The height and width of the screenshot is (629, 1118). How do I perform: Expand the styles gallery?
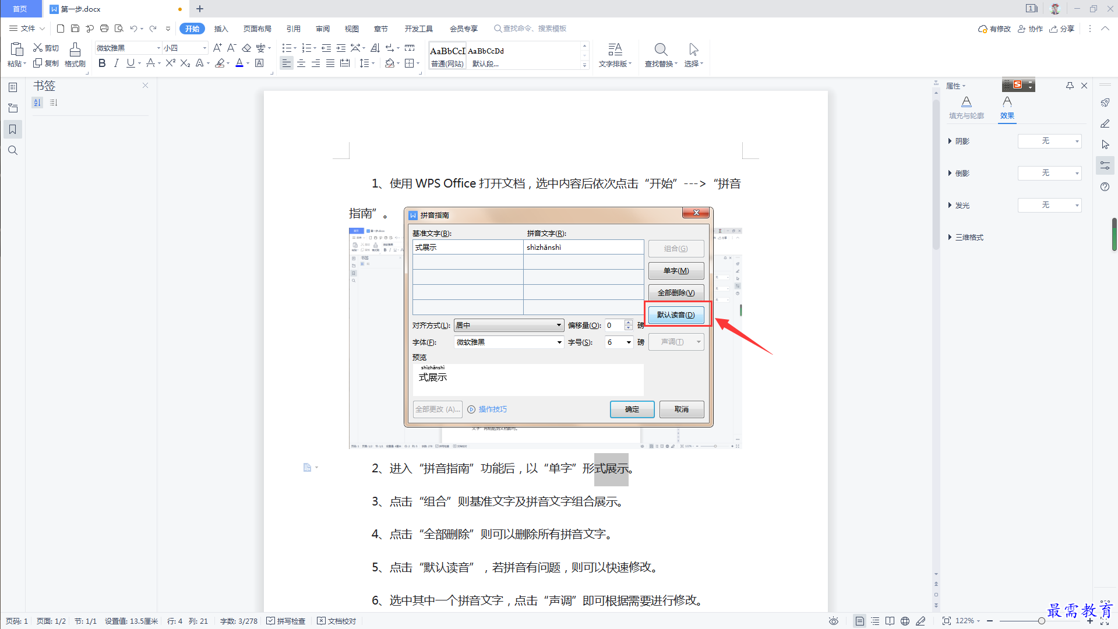click(584, 65)
